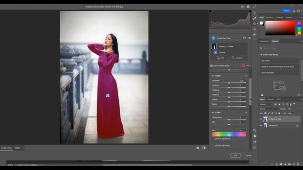Image resolution: width=303 pixels, height=170 pixels.
Task: Toggle Show Overlay checkbox
Action: [212, 66]
